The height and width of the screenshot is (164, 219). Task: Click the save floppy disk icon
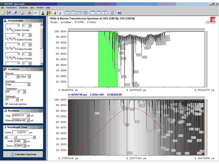click(9, 13)
